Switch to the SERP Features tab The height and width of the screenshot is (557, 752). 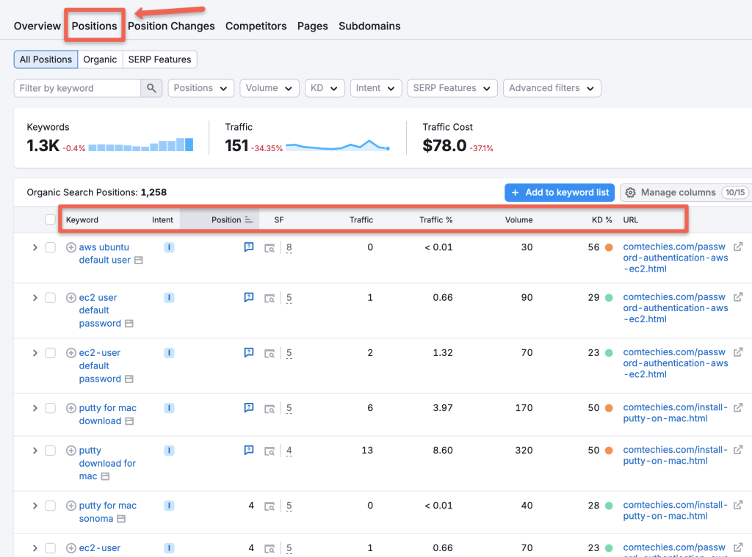click(159, 59)
